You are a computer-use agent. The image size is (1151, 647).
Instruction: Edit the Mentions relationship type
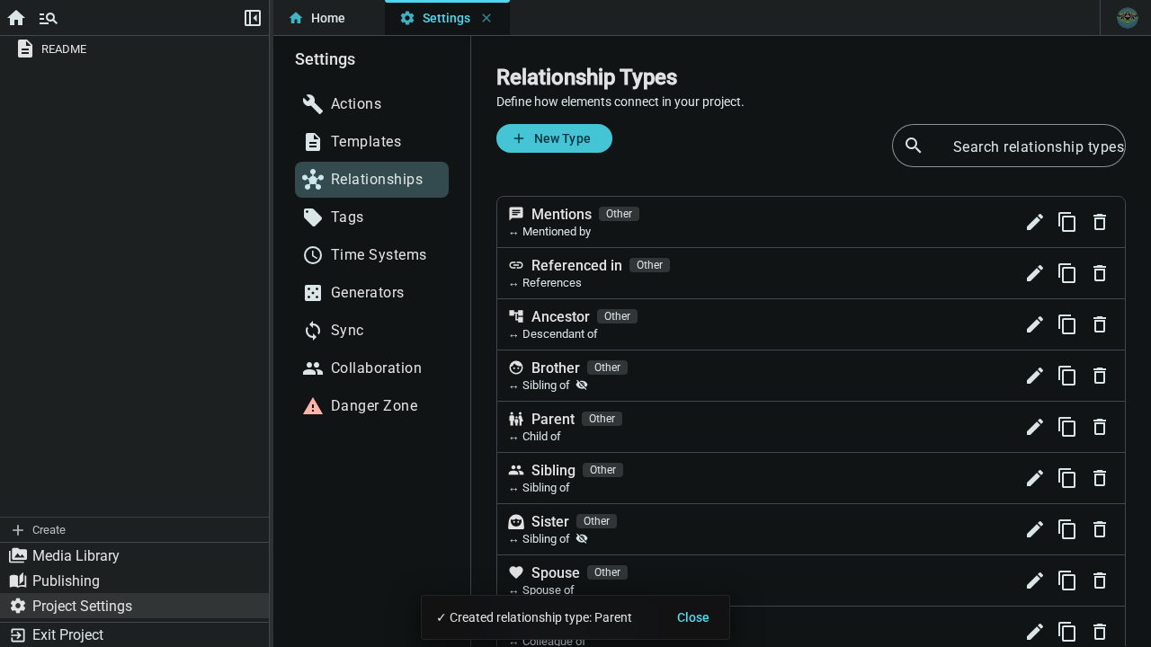pyautogui.click(x=1035, y=222)
